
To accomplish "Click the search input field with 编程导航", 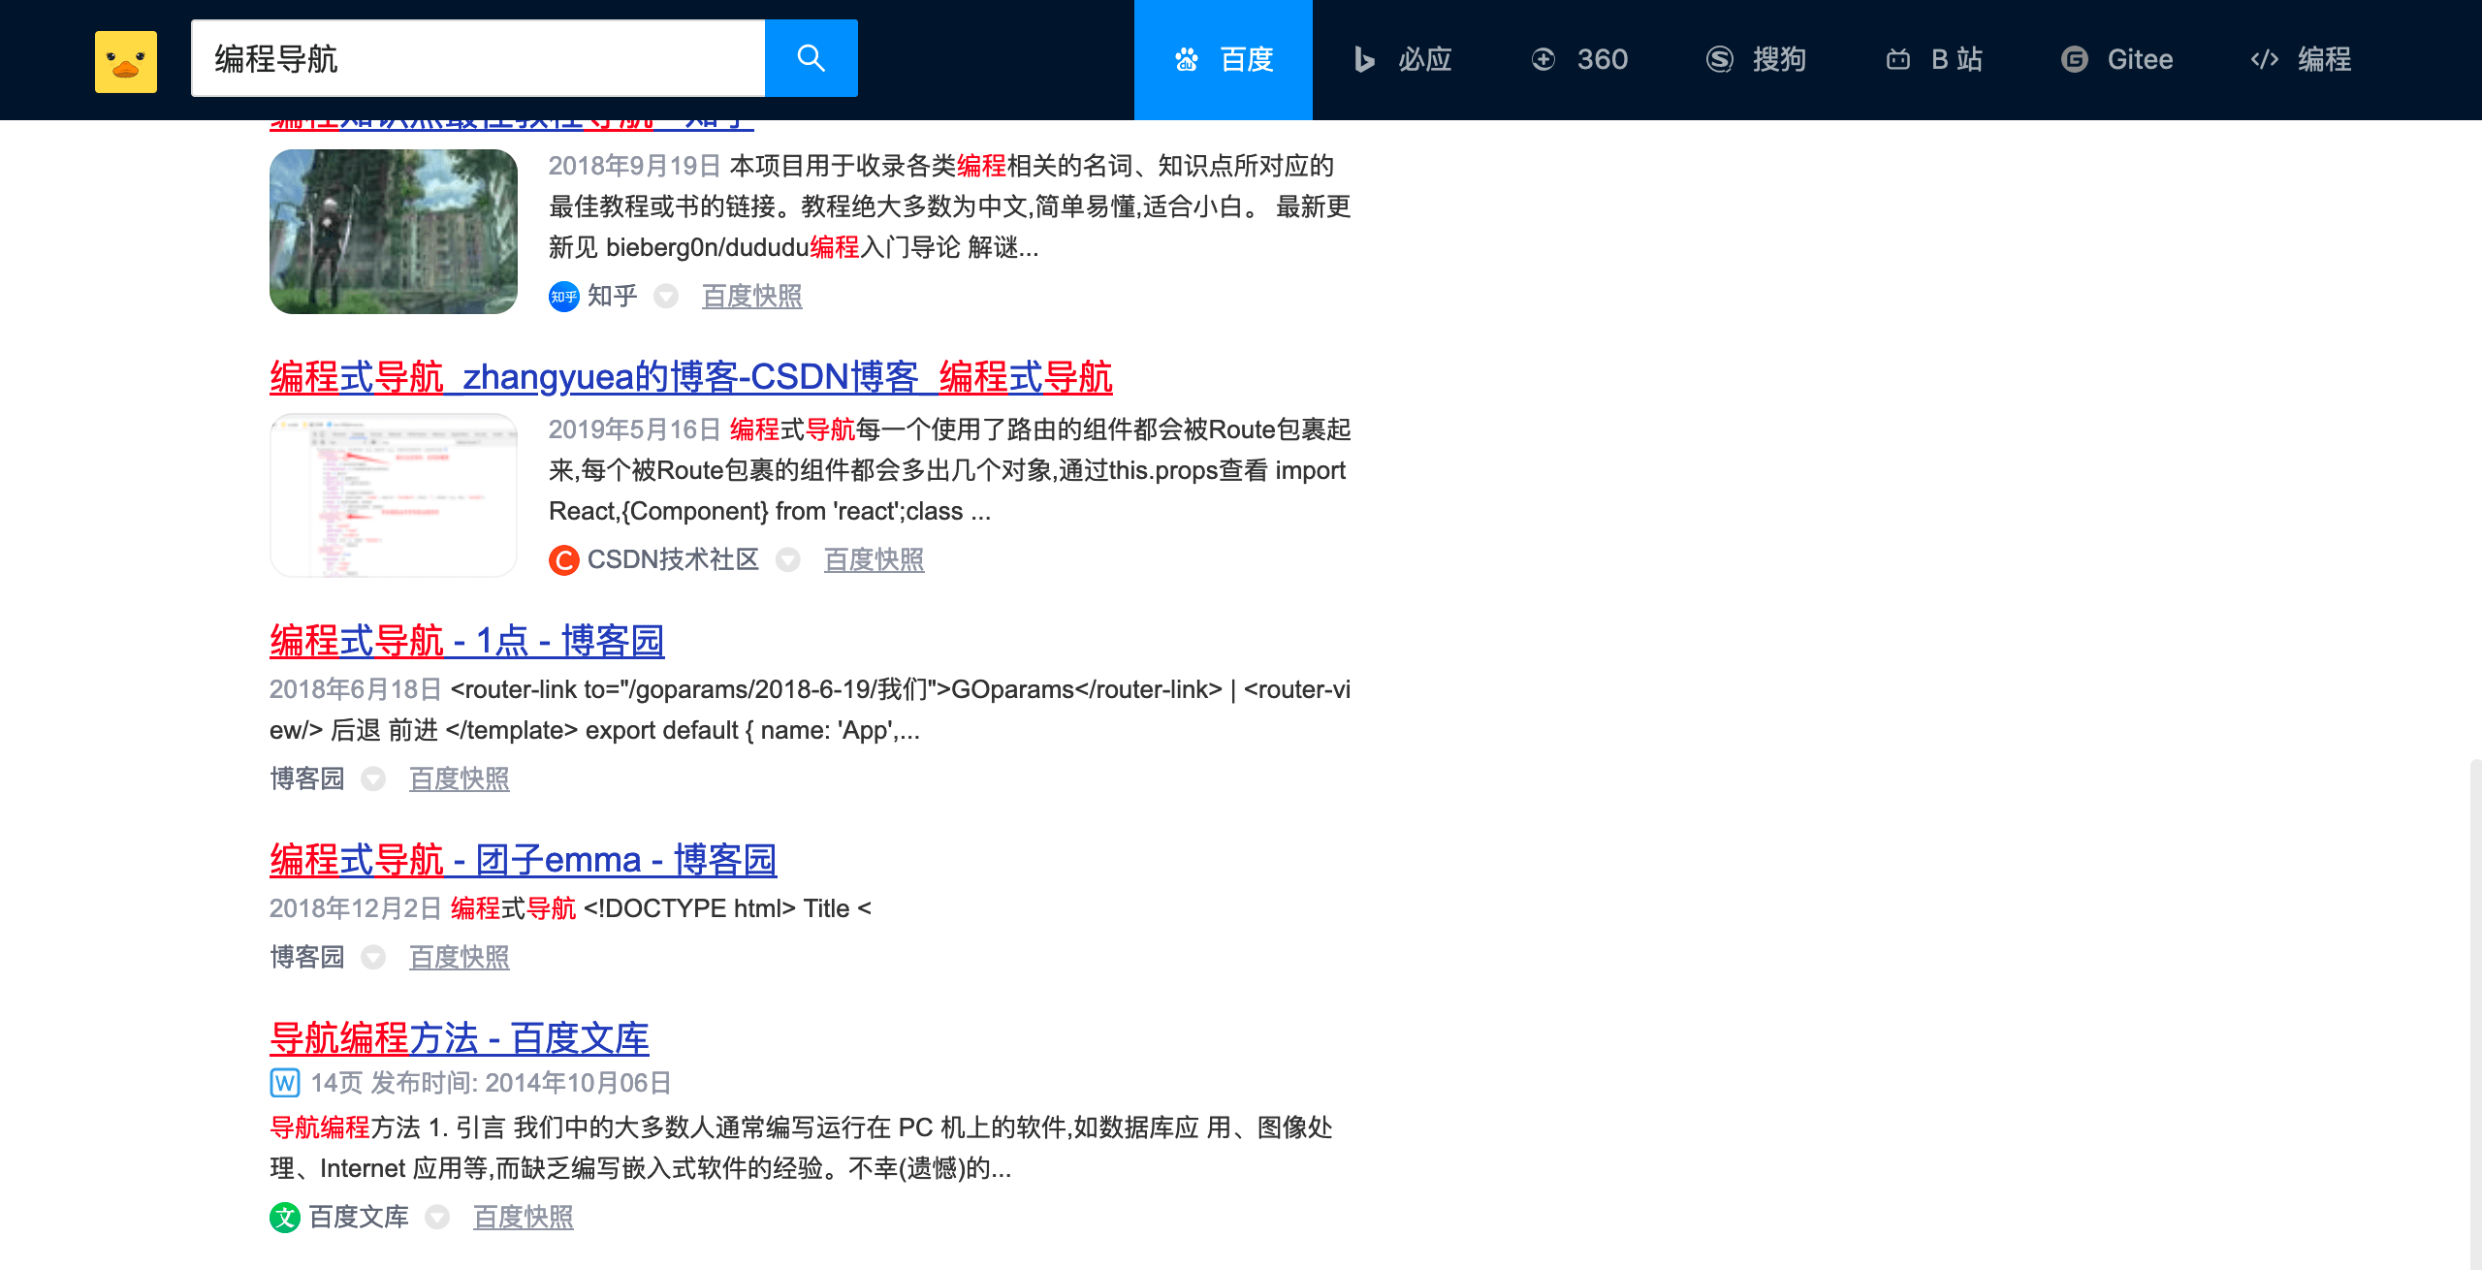I will (478, 58).
